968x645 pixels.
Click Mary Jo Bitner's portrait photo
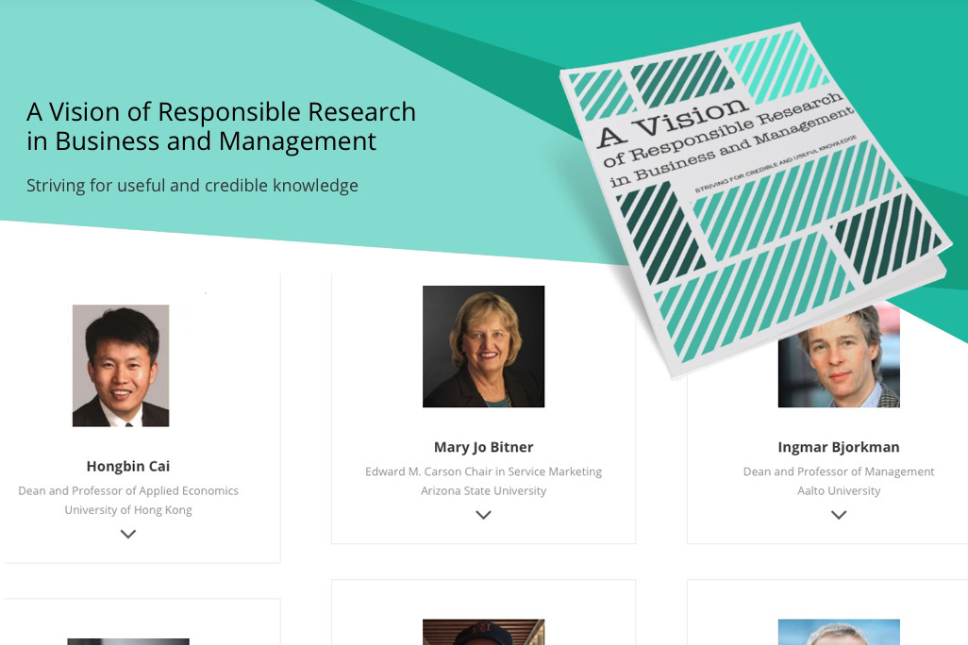pos(483,346)
